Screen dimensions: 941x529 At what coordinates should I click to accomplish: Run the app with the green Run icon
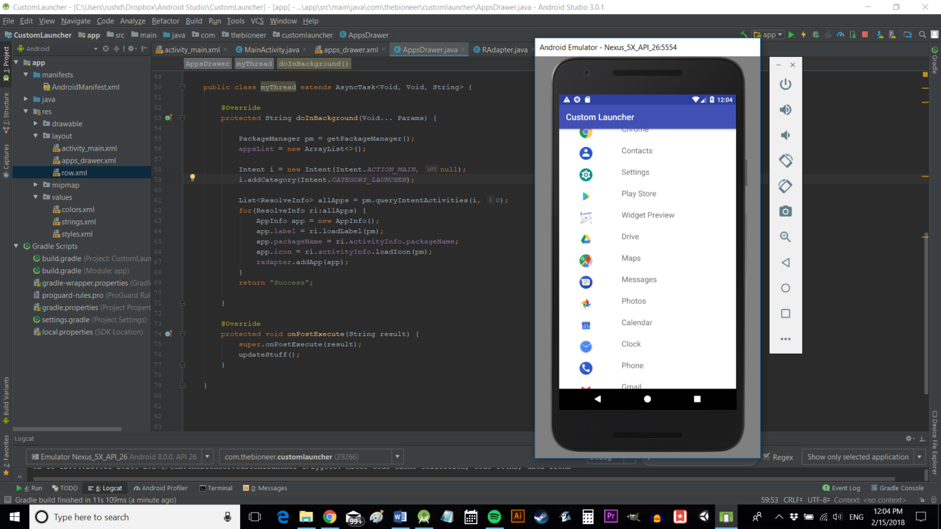[792, 35]
